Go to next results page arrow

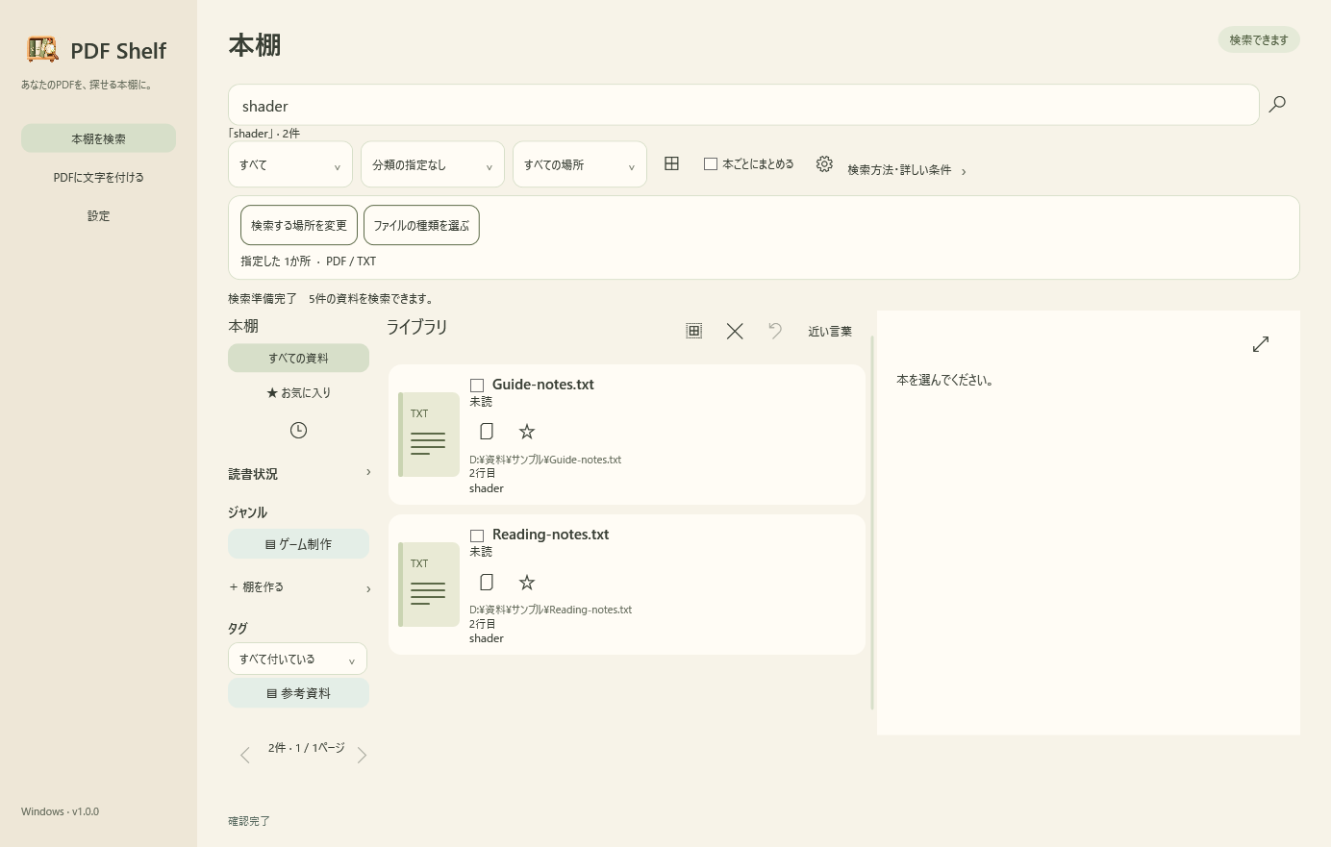coord(362,756)
